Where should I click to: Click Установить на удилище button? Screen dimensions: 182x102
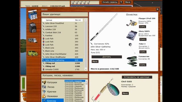137,77
